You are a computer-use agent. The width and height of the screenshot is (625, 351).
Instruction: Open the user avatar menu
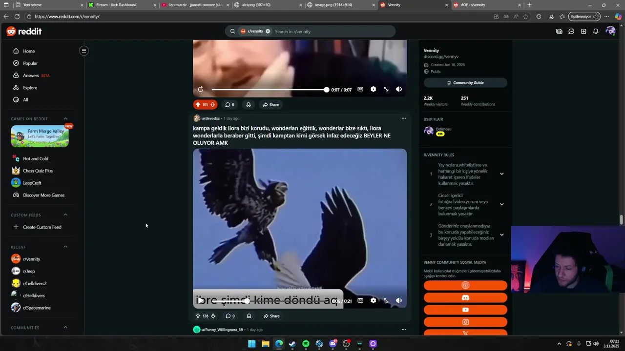pyautogui.click(x=610, y=31)
